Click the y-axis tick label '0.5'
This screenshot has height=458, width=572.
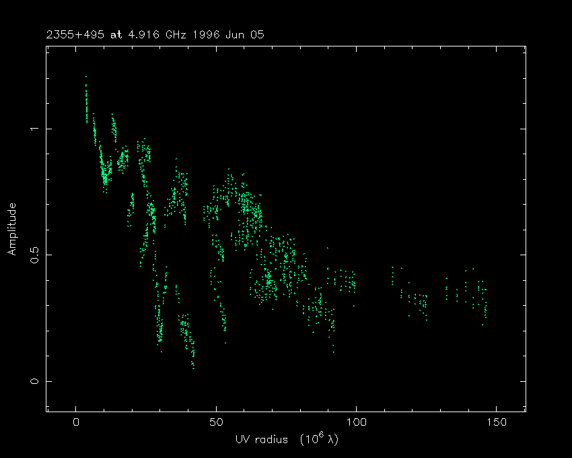point(32,255)
